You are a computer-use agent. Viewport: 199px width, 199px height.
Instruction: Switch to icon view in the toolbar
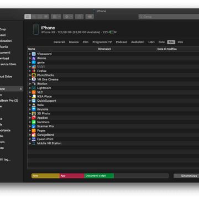click(28, 17)
